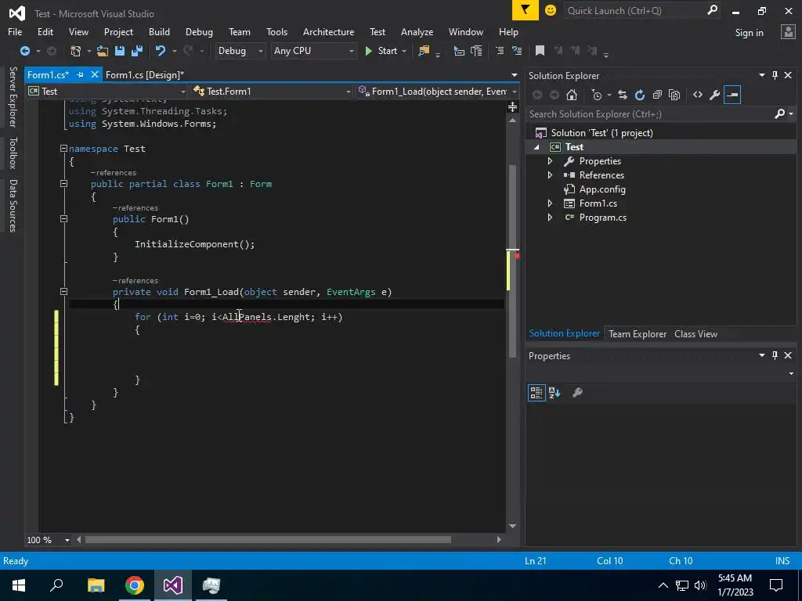Click the Pending Changes Filter clock icon
This screenshot has width=802, height=601.
[x=596, y=95]
